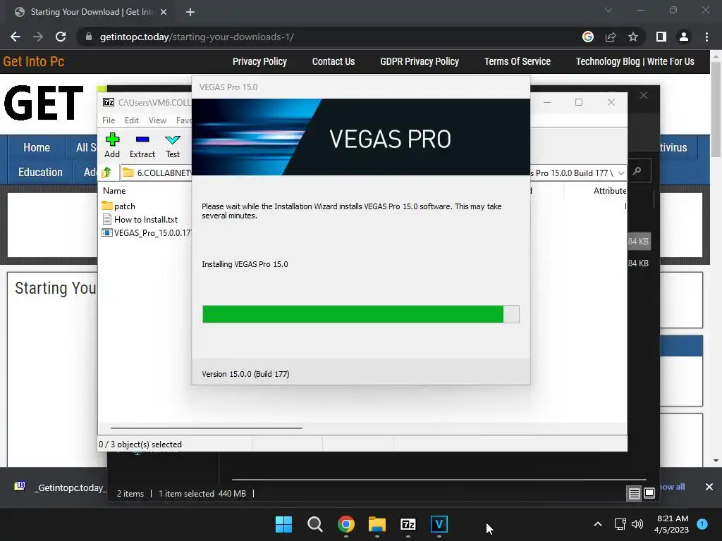Click the File Explorer search magnifier icon
Screen dimensions: 722x541
[637, 171]
